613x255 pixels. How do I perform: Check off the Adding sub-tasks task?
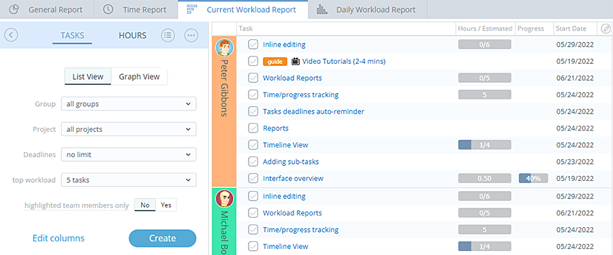coord(253,162)
